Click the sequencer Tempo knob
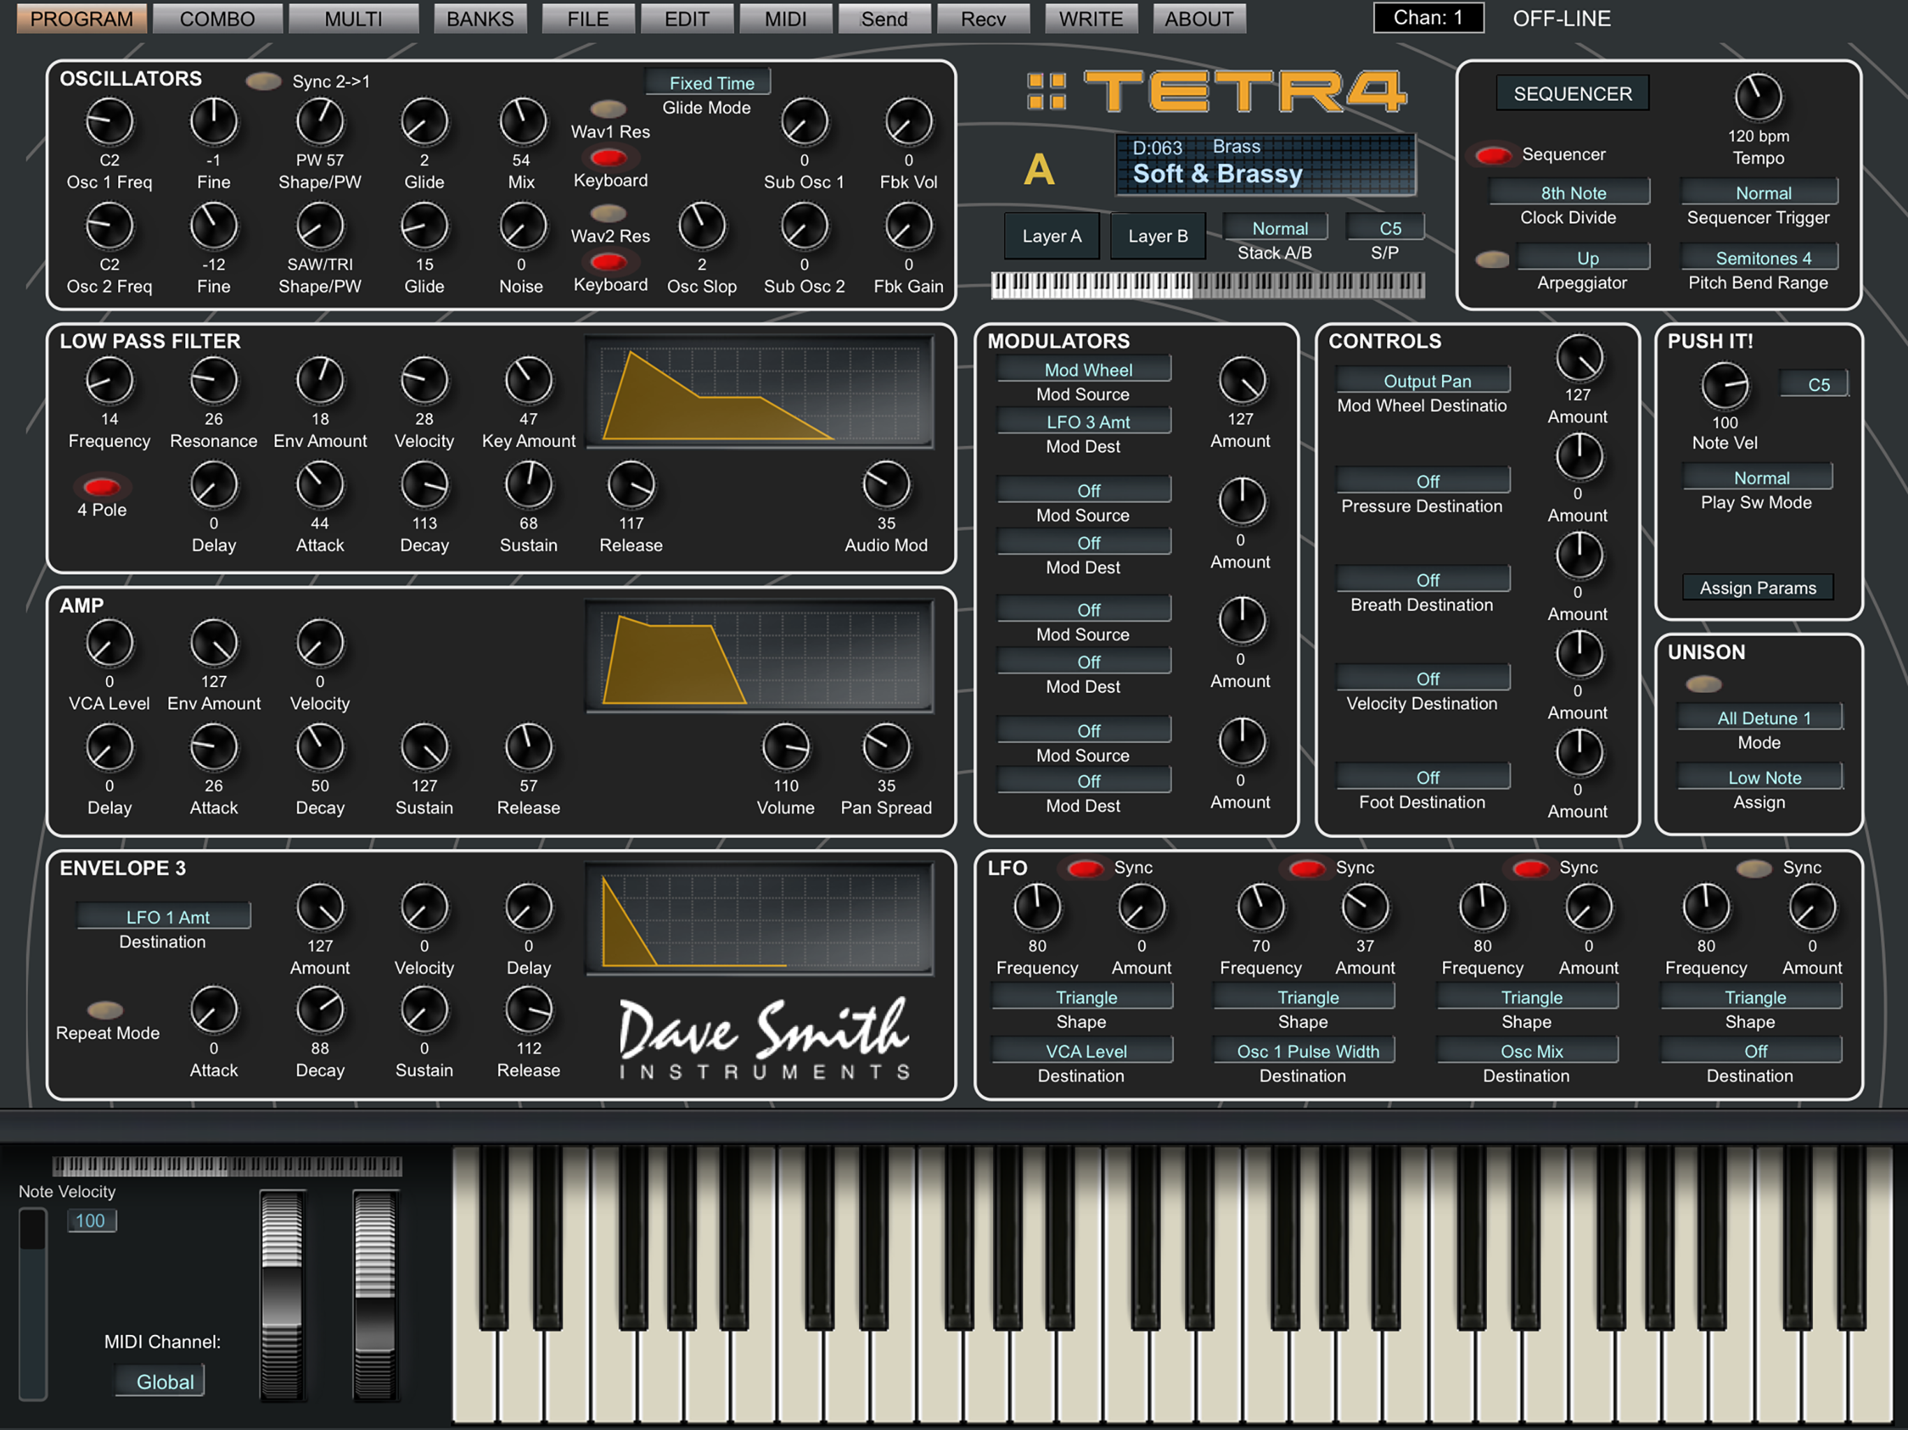Image resolution: width=1908 pixels, height=1430 pixels. (1757, 98)
